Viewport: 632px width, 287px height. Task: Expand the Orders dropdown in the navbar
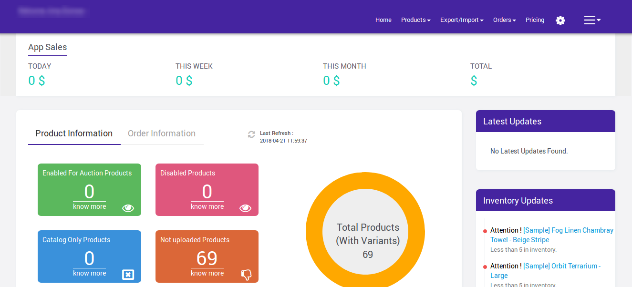(x=504, y=20)
